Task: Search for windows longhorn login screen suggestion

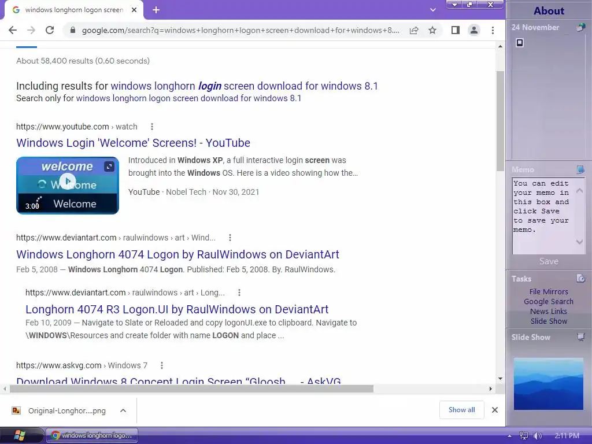Action: [x=245, y=86]
